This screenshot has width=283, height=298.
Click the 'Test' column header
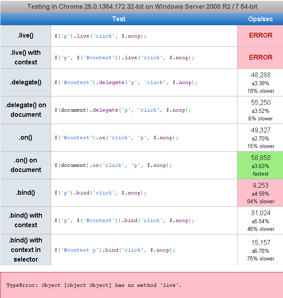click(x=119, y=19)
